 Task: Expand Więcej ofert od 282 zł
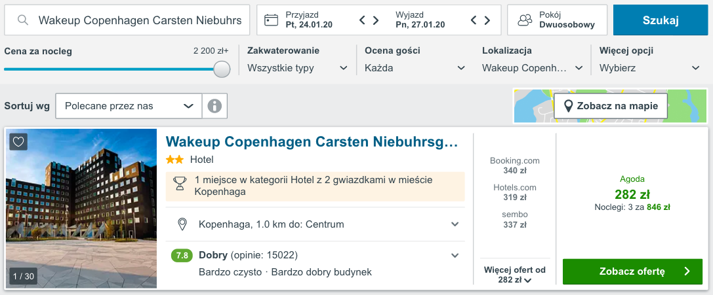(x=515, y=275)
